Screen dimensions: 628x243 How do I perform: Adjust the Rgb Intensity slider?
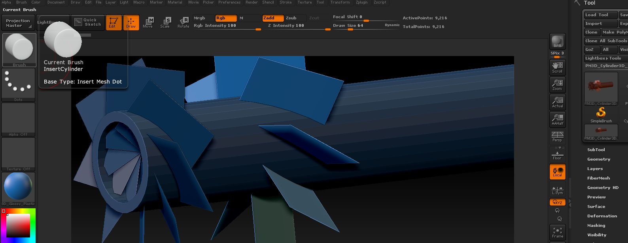(x=227, y=26)
